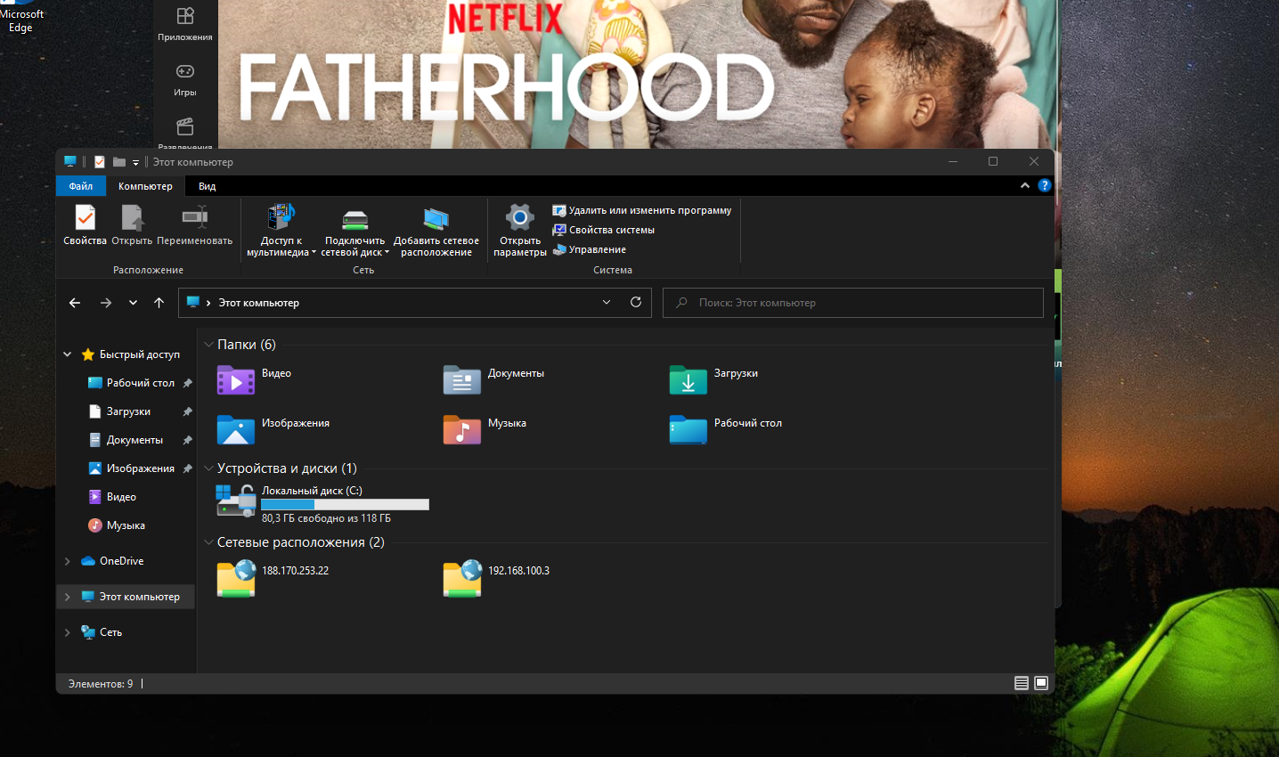Expand Этот компьютер tree node

point(68,597)
